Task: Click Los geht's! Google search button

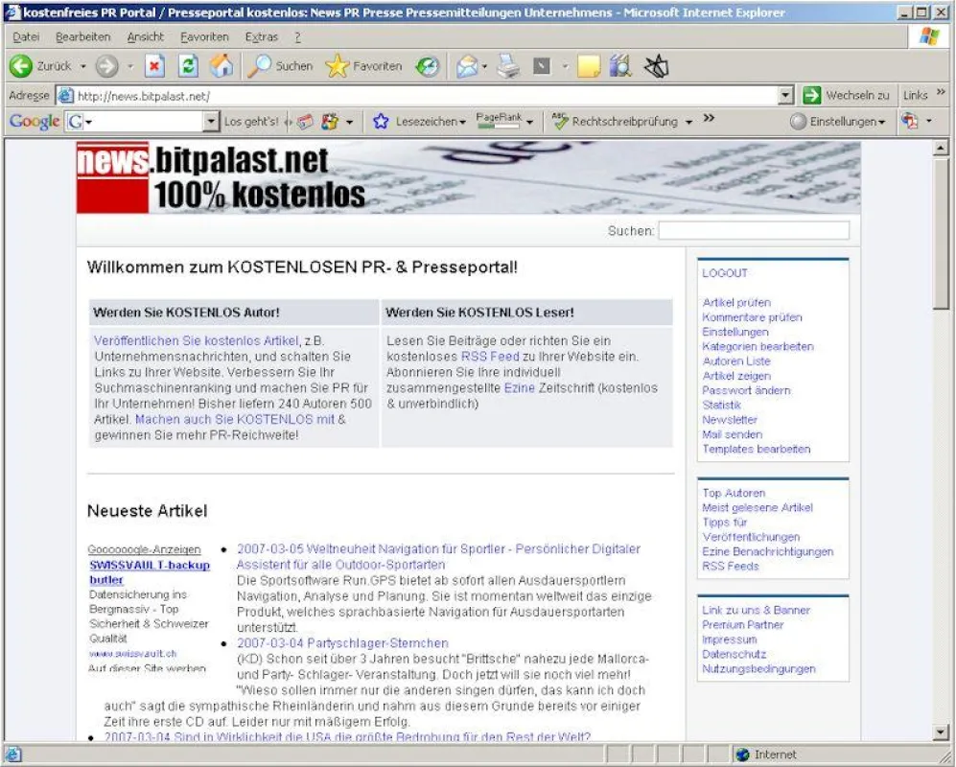Action: 251,122
